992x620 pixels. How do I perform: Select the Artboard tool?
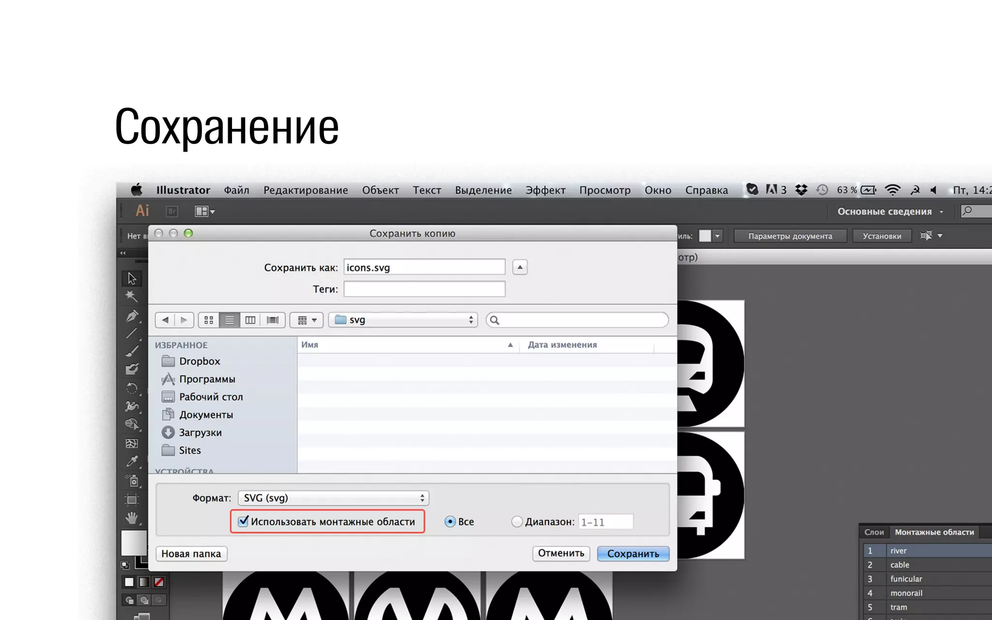pos(132,499)
